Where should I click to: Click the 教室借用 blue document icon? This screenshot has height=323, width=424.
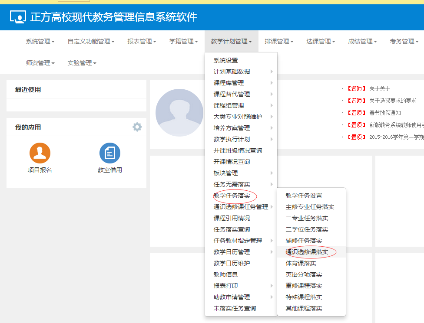pyautogui.click(x=110, y=153)
